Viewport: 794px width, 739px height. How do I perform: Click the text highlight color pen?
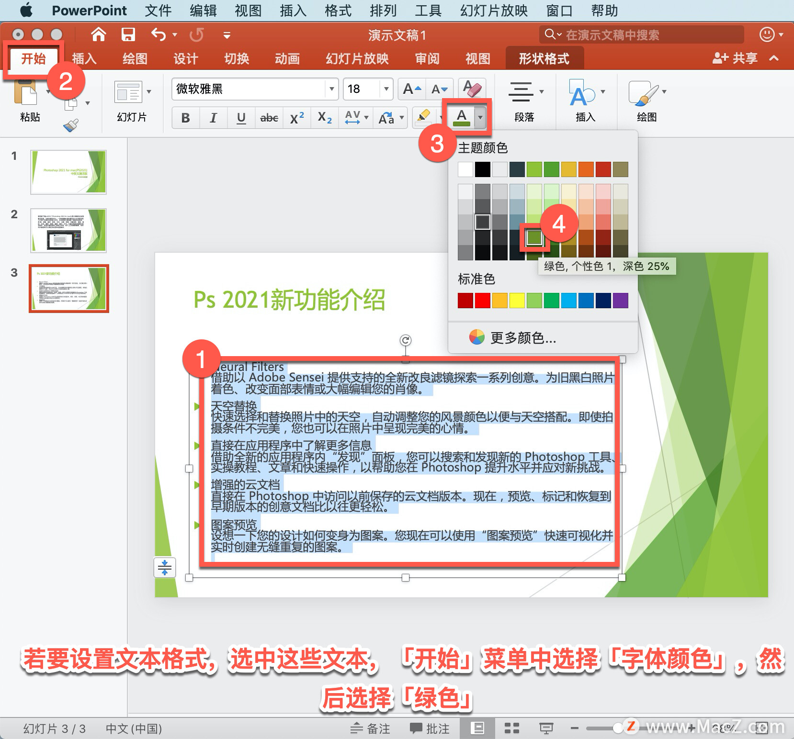point(423,117)
